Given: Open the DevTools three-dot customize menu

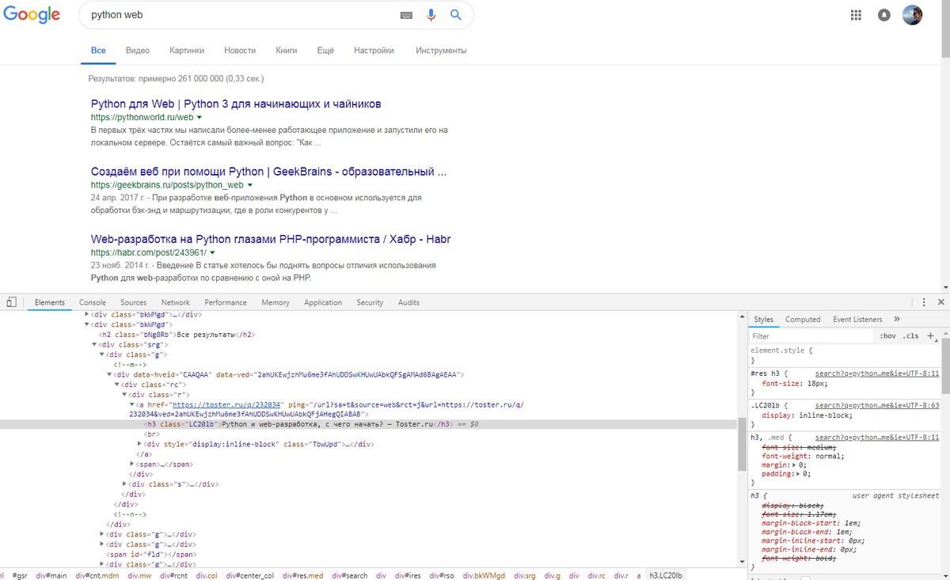Looking at the screenshot, I should [x=923, y=302].
